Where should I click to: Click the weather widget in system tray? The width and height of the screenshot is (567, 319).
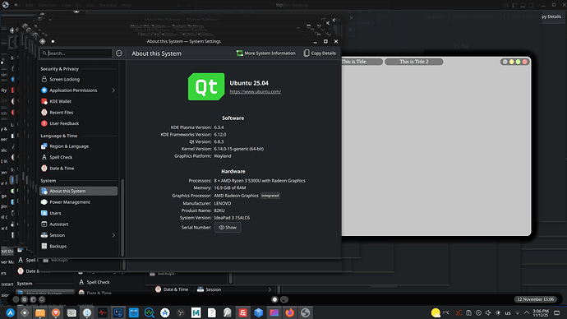(440, 313)
